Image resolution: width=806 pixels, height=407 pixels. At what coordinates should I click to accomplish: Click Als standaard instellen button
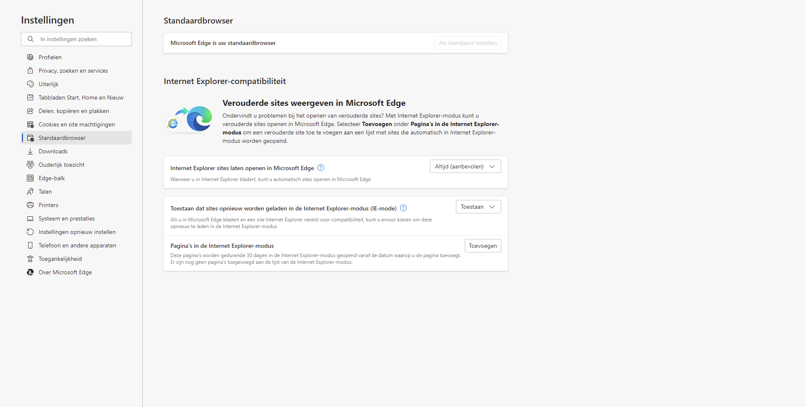pyautogui.click(x=468, y=43)
